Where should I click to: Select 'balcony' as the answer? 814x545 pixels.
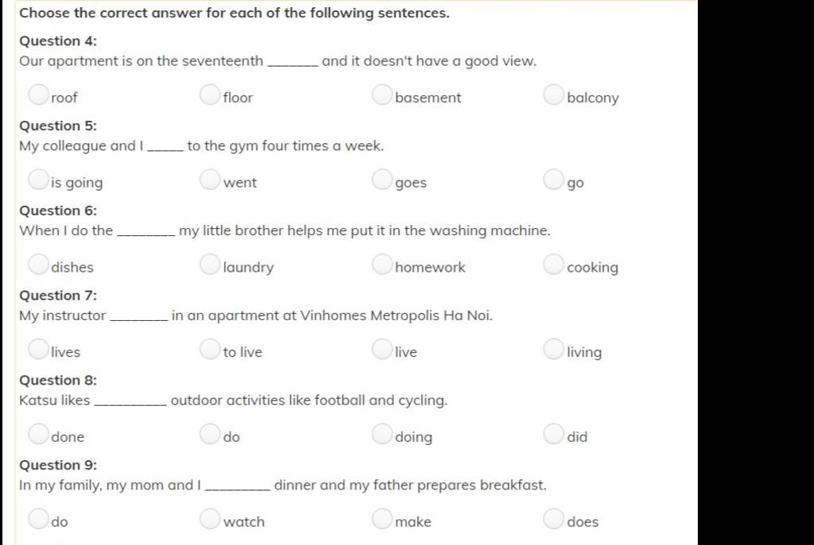point(553,95)
